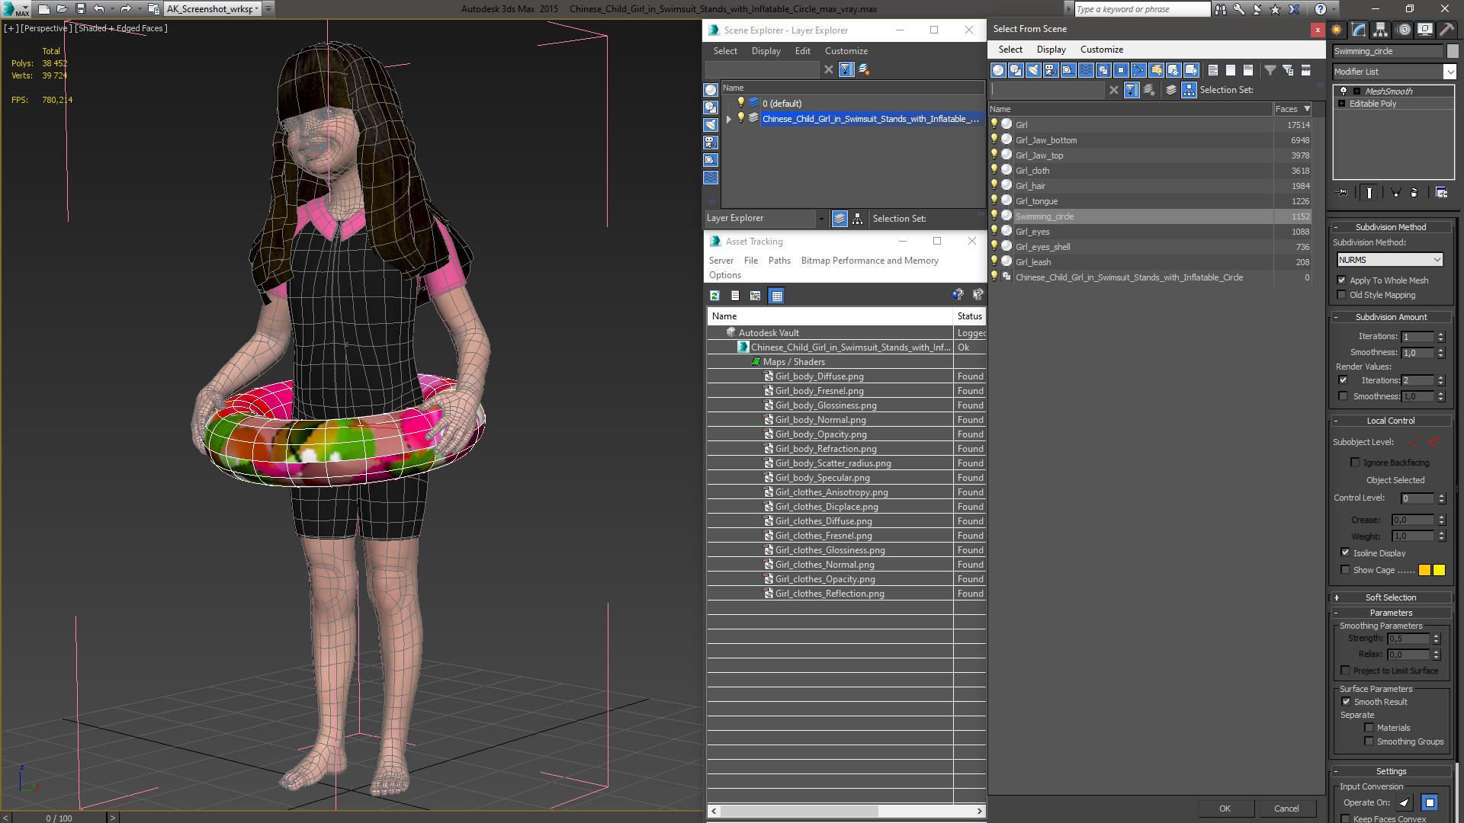The image size is (1464, 823).
Task: Open the NURMS subdivision method dropdown
Action: click(x=1389, y=260)
